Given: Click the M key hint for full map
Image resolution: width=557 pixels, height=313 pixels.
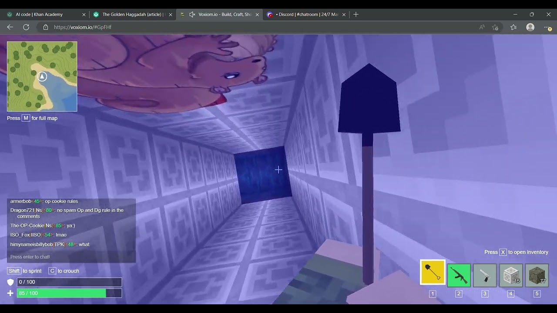Looking at the screenshot, I should tap(26, 118).
